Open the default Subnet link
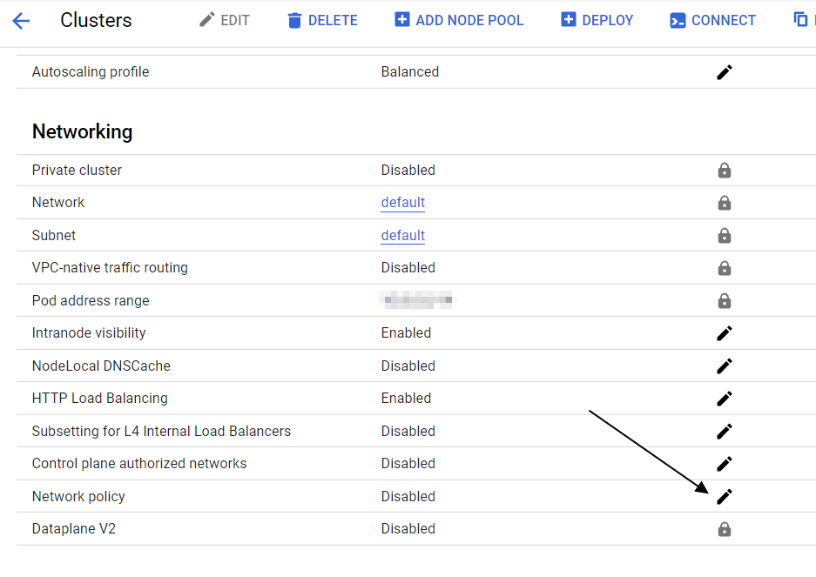 pos(403,235)
